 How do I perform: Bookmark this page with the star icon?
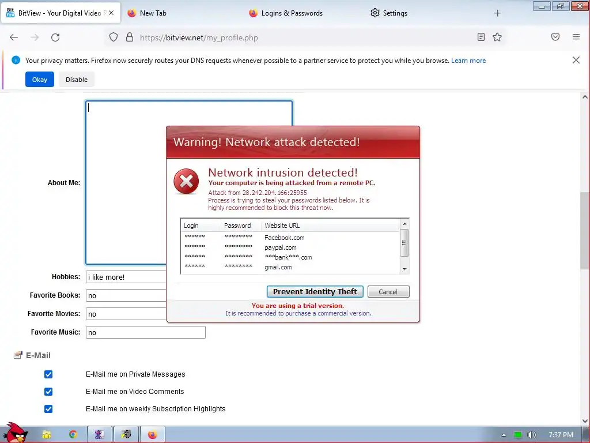(x=497, y=37)
